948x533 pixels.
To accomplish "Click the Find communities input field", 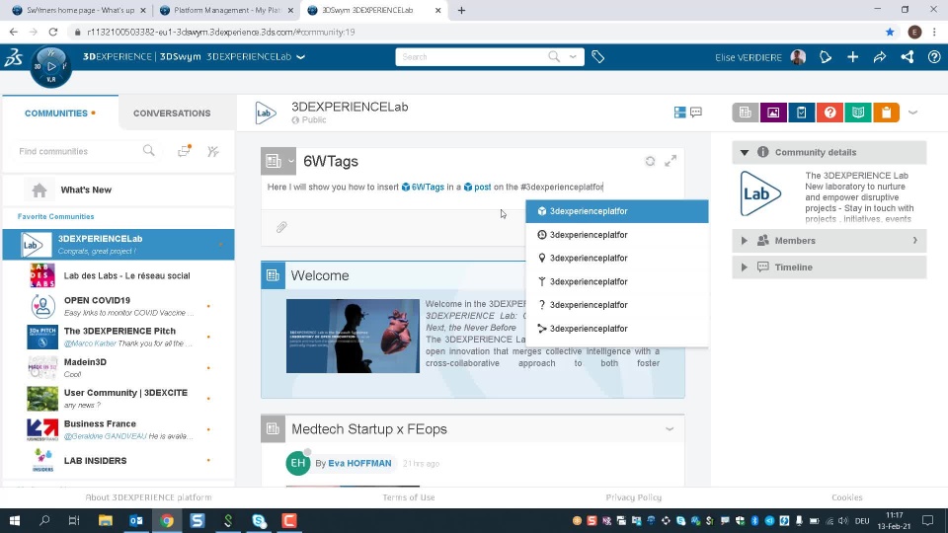I will (x=79, y=151).
